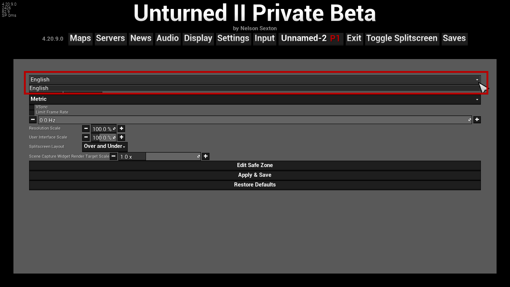510x287 pixels.
Task: Click the Restore Defaults button
Action: 255,185
